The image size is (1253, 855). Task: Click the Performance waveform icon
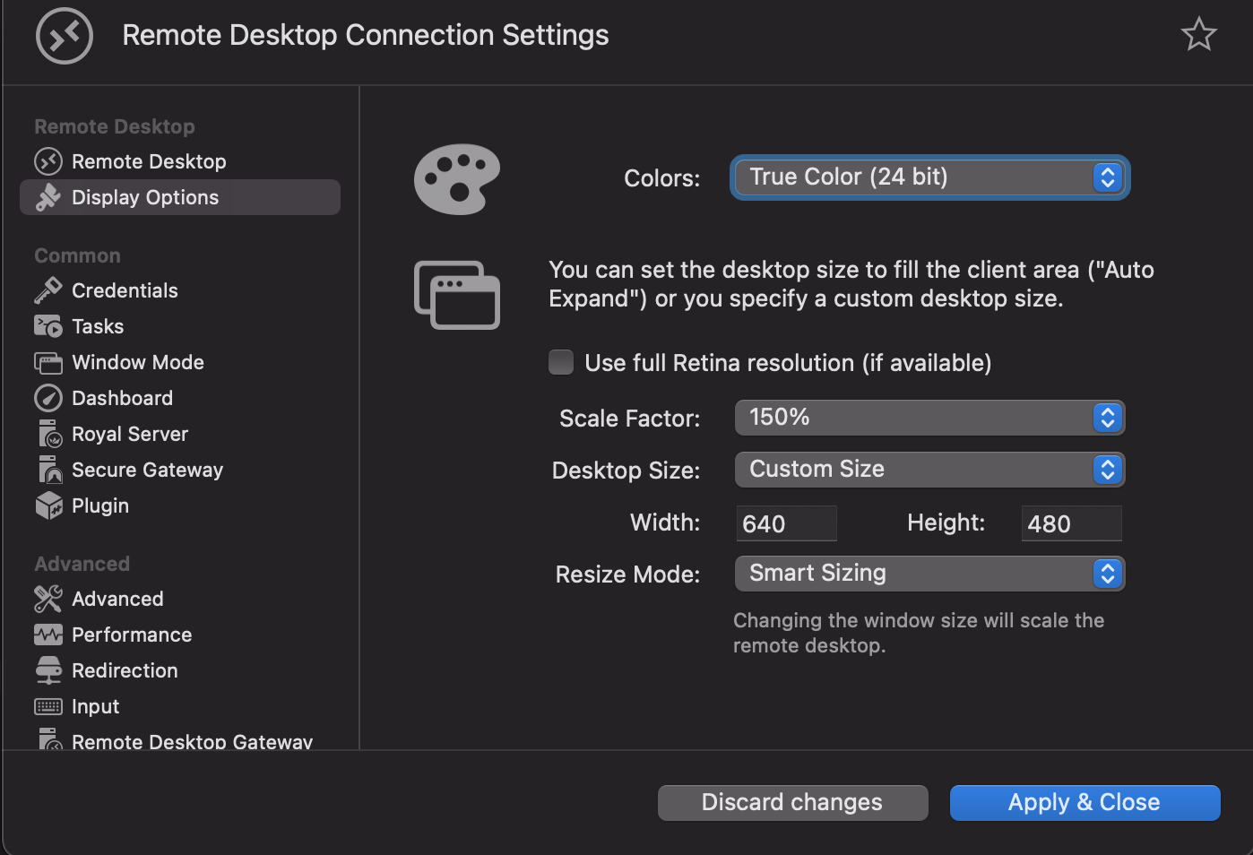(x=48, y=635)
